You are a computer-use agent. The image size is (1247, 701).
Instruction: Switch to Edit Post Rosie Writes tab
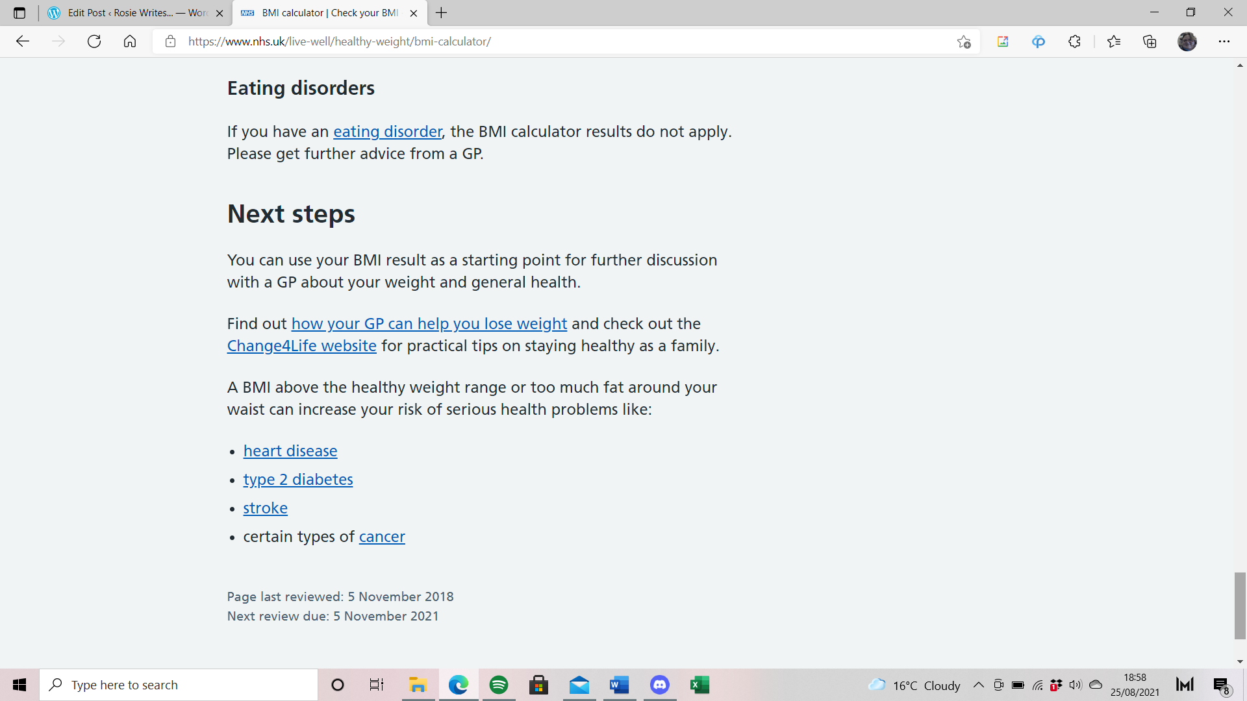coord(136,13)
